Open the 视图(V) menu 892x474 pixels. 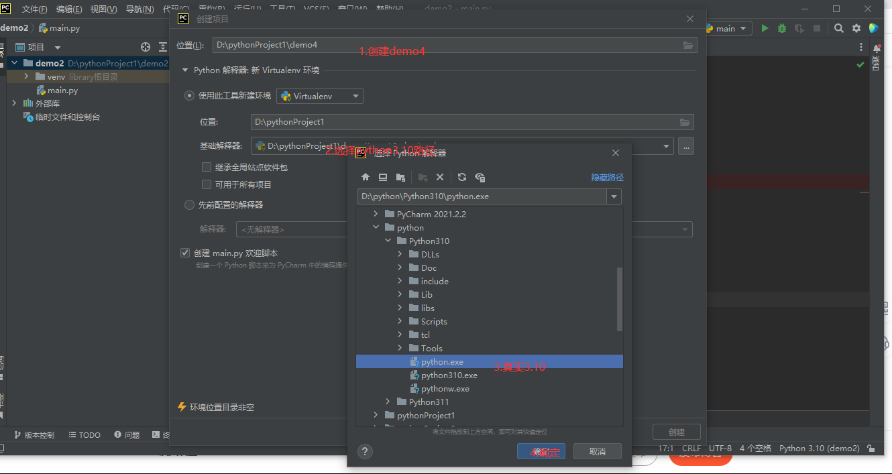(x=104, y=9)
